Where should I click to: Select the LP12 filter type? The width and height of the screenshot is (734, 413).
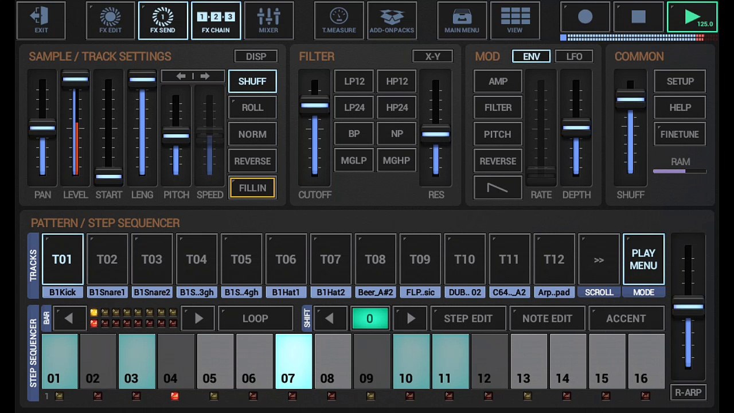tap(354, 81)
